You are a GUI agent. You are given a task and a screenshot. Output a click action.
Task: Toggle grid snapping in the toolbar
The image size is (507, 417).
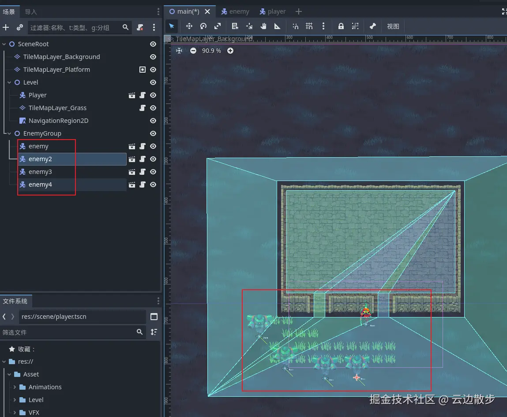click(x=309, y=26)
